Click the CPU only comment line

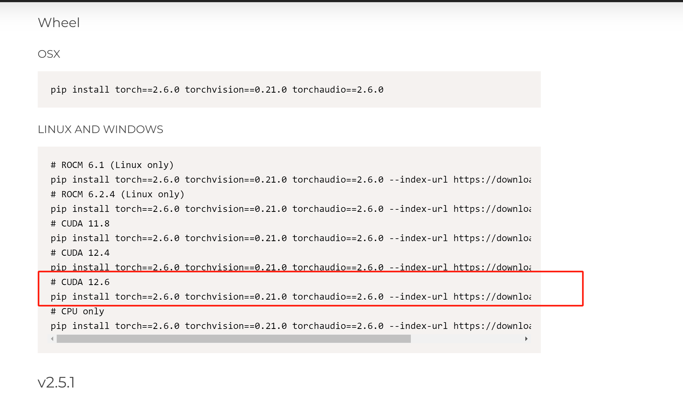pos(77,311)
